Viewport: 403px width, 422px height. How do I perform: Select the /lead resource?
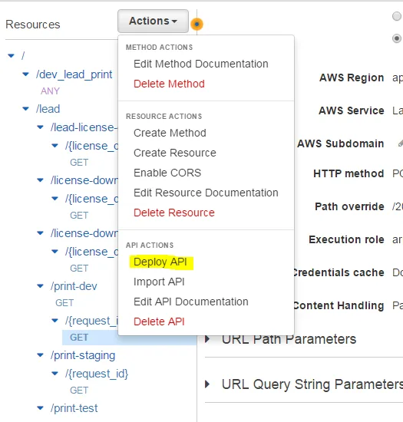coord(48,109)
